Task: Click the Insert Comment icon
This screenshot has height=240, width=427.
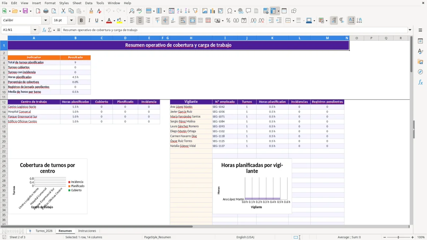Action: tap(248, 11)
